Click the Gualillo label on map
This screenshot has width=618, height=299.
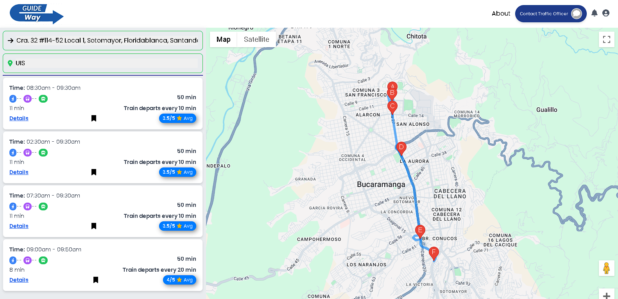click(547, 110)
